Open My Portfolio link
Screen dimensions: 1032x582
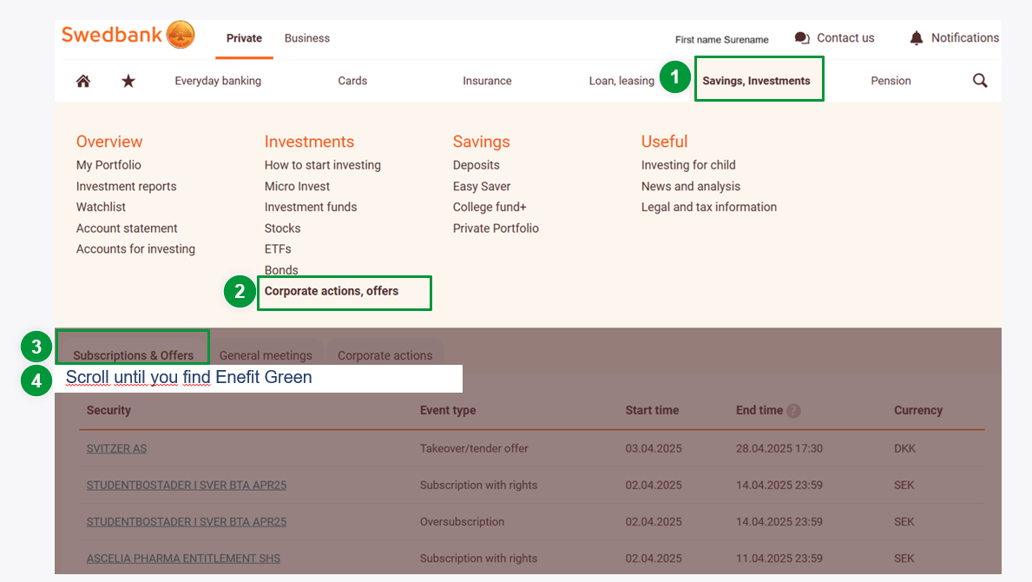click(x=108, y=165)
